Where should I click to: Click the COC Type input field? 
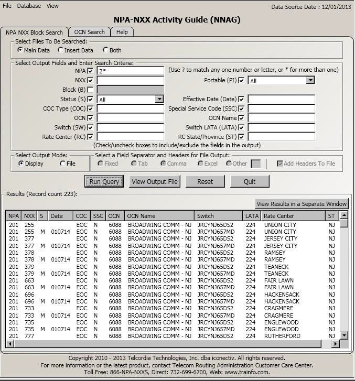(x=131, y=108)
